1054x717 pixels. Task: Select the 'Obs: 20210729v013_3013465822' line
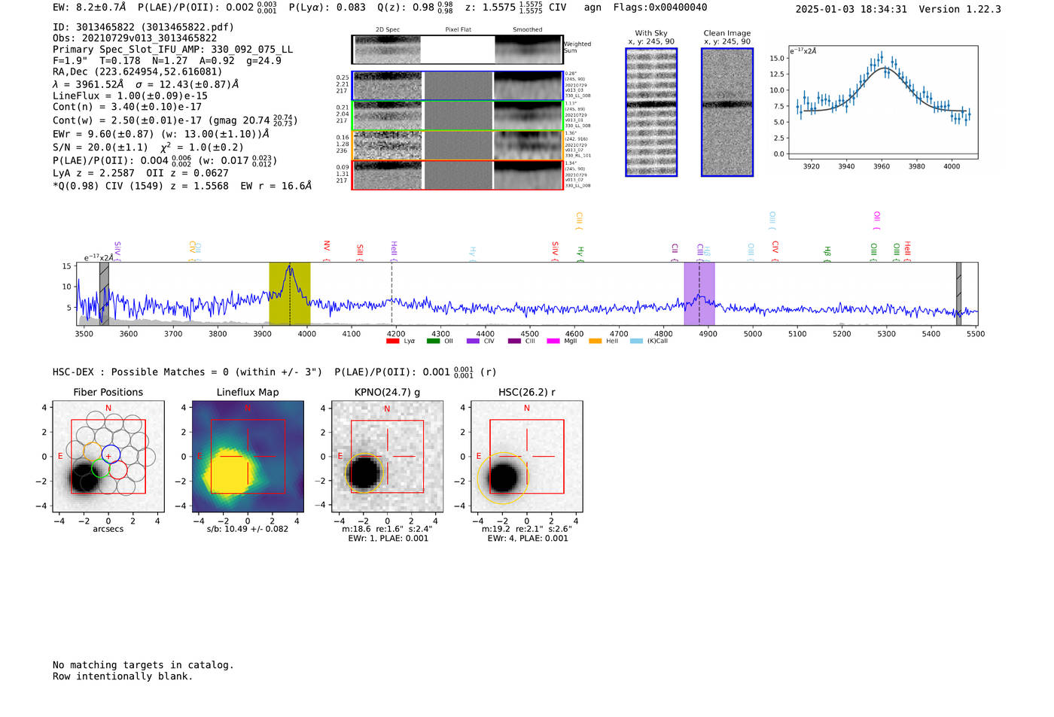click(135, 38)
